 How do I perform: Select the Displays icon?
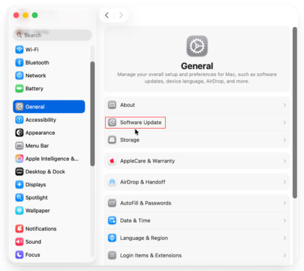point(20,184)
